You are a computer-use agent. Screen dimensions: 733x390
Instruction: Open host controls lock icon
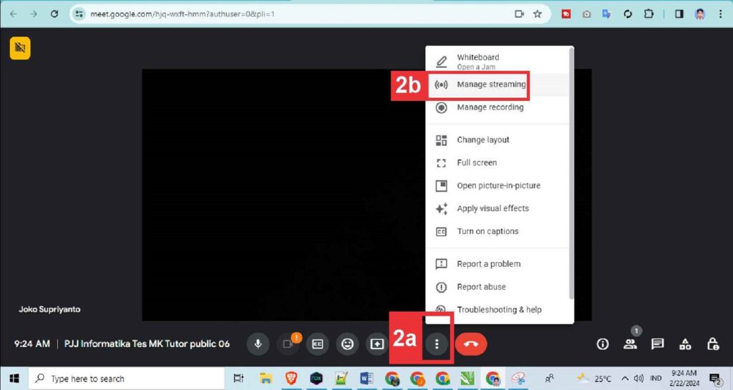pyautogui.click(x=712, y=344)
